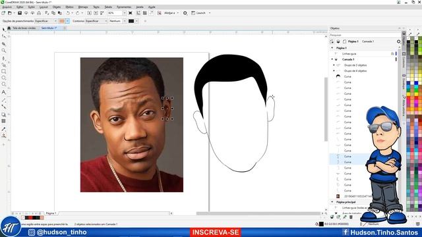
Task: Collapse the Camada 1 tree node
Action: 332,59
